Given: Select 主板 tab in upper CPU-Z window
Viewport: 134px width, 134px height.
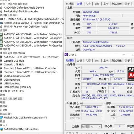Looking at the screenshot, I should pos(79,4).
